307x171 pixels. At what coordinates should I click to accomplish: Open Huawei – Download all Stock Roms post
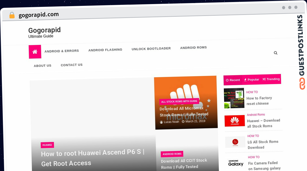click(264, 123)
